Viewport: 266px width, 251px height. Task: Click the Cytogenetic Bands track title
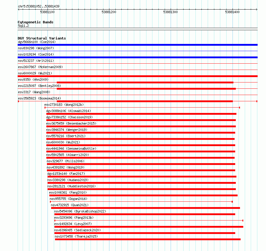coord(36,22)
